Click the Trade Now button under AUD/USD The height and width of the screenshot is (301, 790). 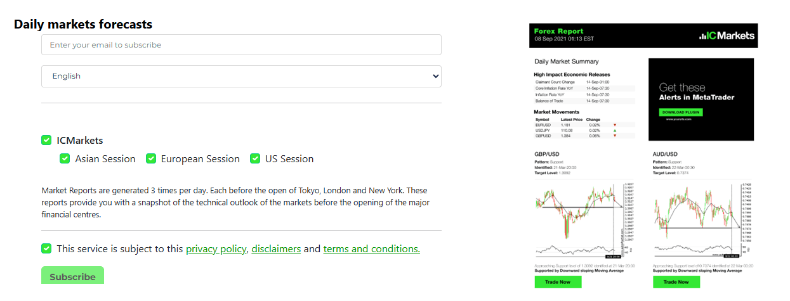coord(676,282)
